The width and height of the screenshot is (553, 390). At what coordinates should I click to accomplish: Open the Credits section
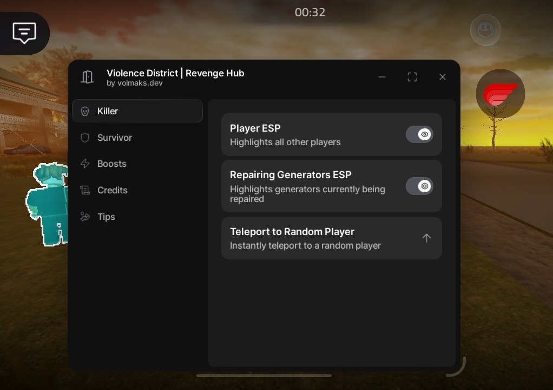(x=112, y=190)
